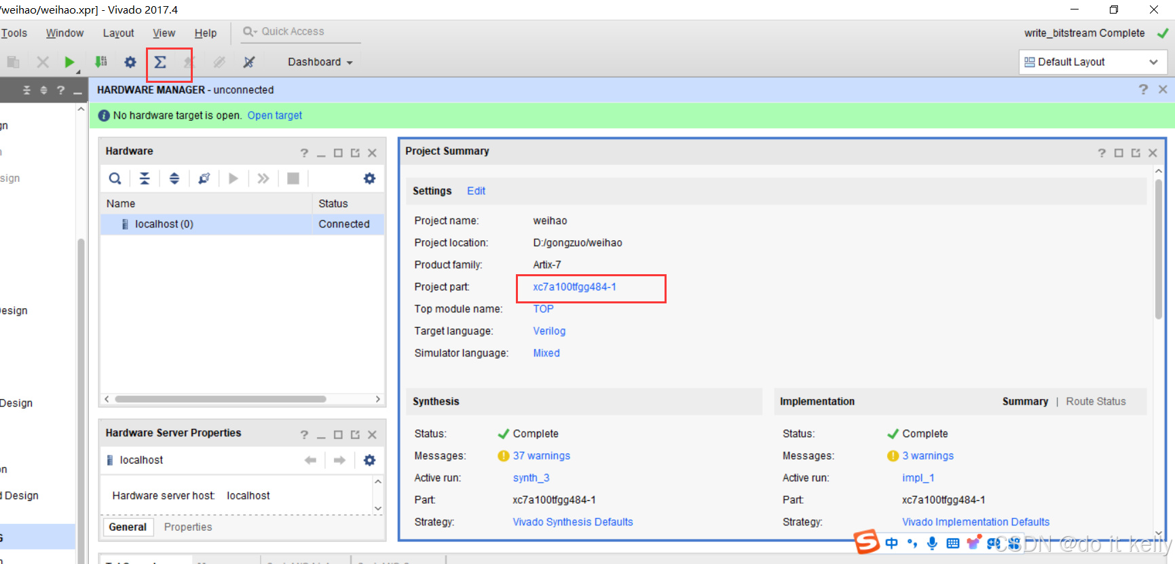Expand all in Hardware panel toolbar

(174, 178)
